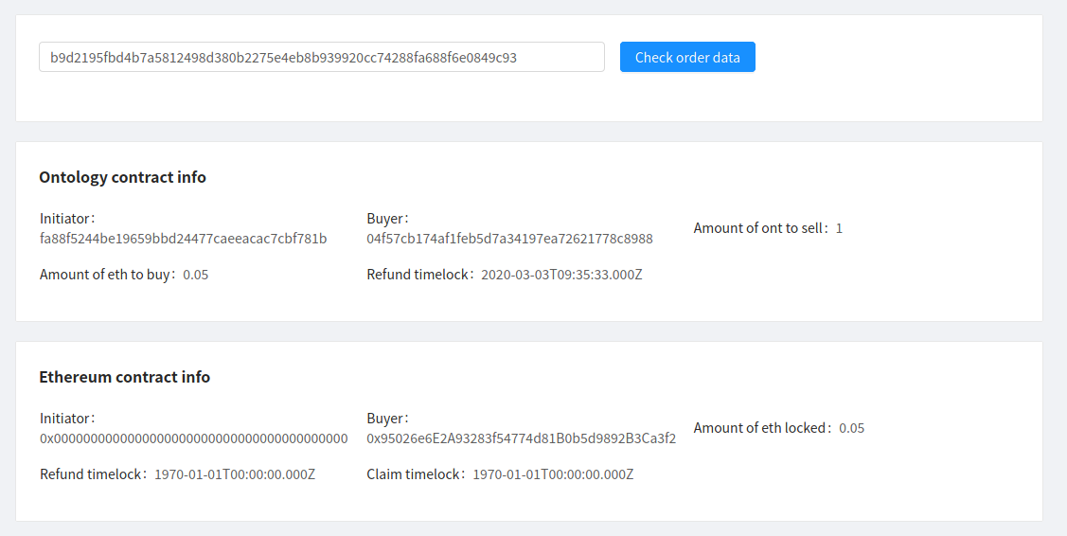The height and width of the screenshot is (536, 1067).
Task: Click Ethereum Refund timelock 1970-01-01 value
Action: click(x=235, y=474)
